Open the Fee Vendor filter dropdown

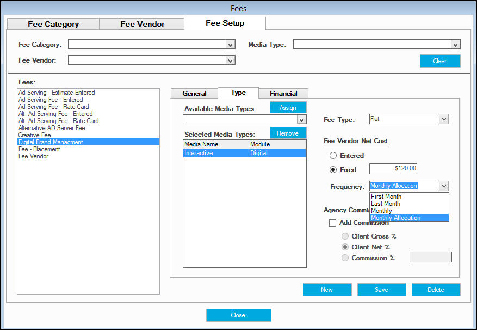point(231,60)
